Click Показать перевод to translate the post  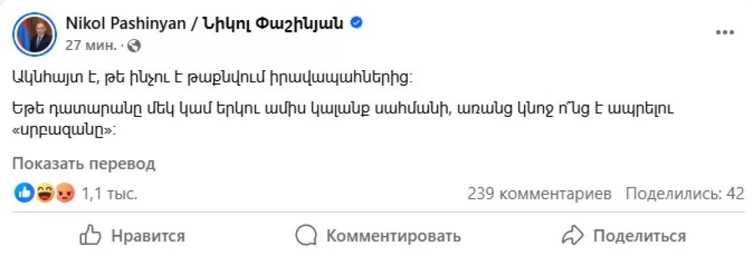[84, 164]
